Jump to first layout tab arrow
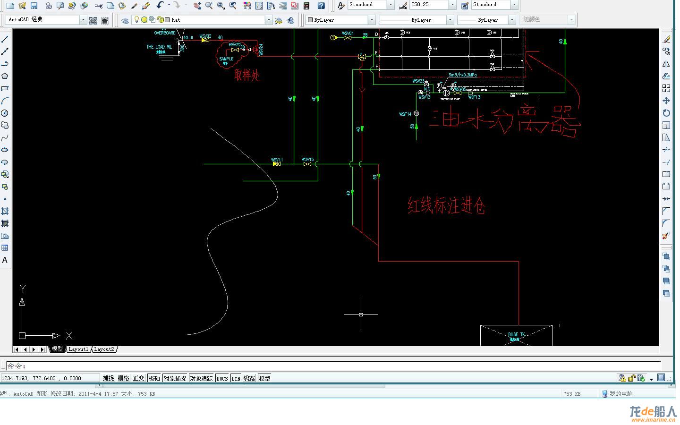Image resolution: width=680 pixels, height=425 pixels. 17,349
